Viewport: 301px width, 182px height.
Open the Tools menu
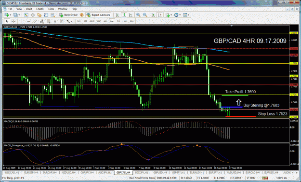pyautogui.click(x=51, y=9)
